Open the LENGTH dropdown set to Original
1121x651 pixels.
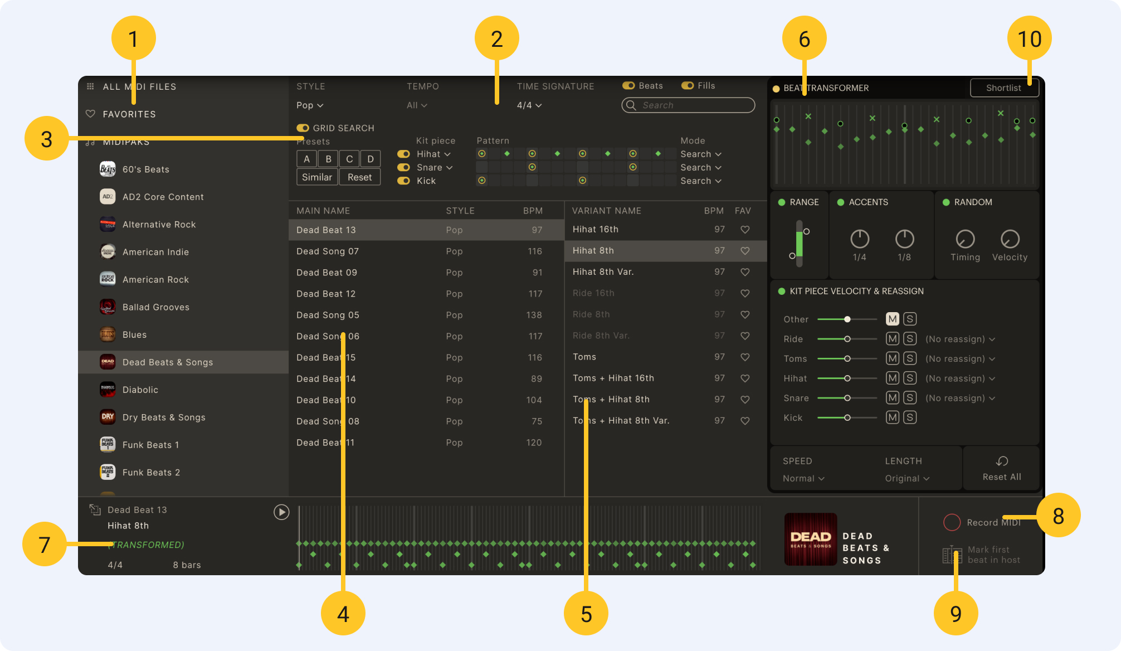point(906,478)
